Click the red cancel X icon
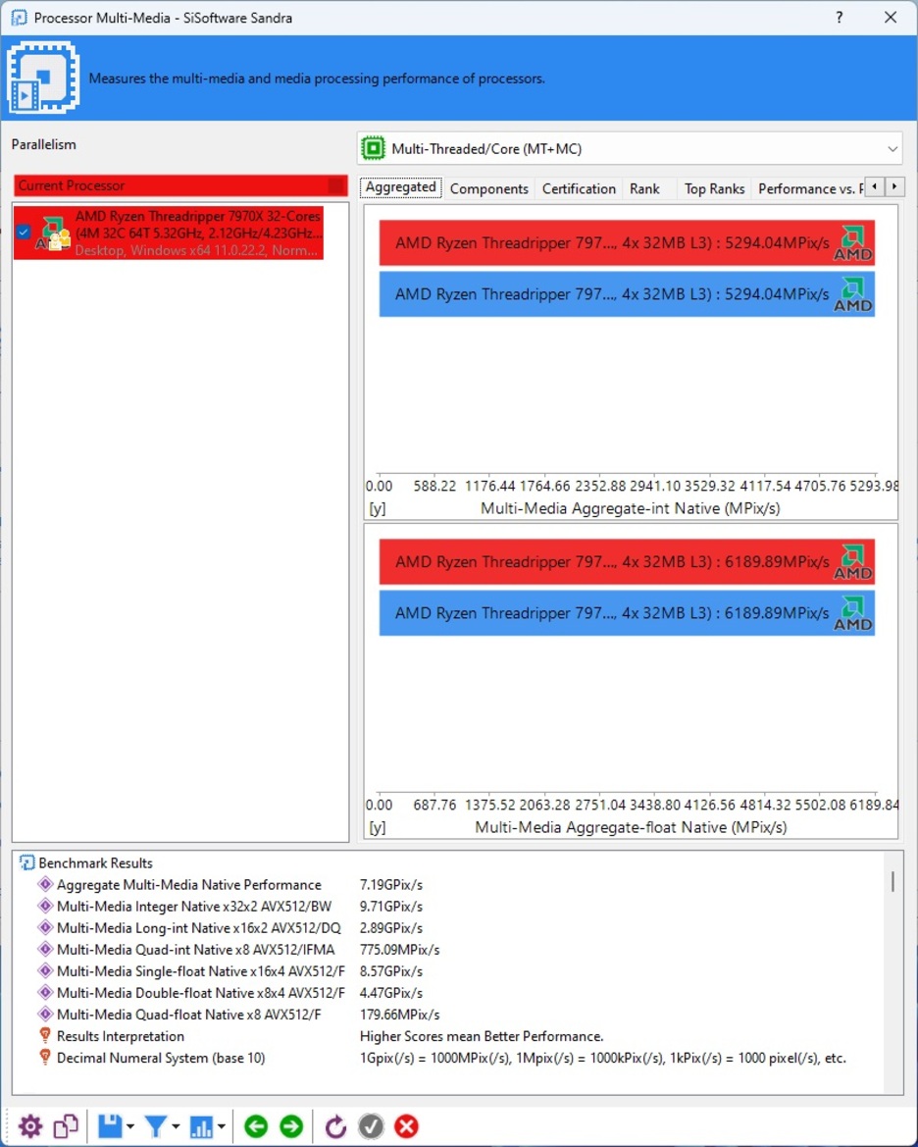Screen dimensions: 918x1147 coord(406,1125)
